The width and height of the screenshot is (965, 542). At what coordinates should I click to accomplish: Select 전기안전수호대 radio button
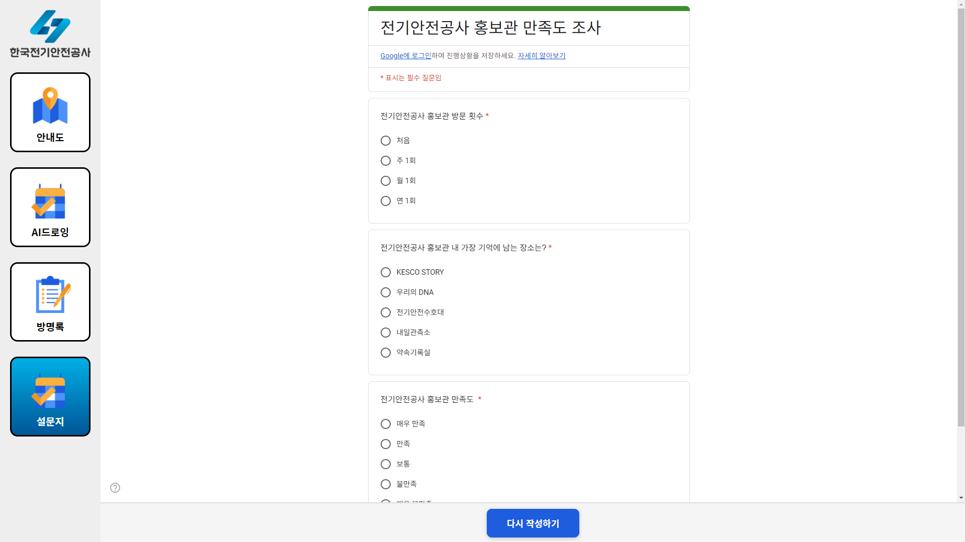point(386,312)
